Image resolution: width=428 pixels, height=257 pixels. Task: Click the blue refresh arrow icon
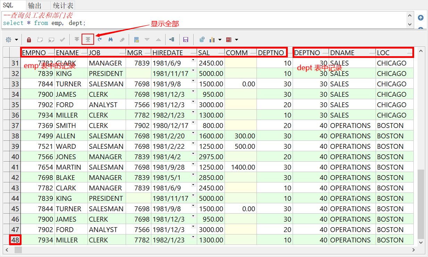click(x=100, y=40)
